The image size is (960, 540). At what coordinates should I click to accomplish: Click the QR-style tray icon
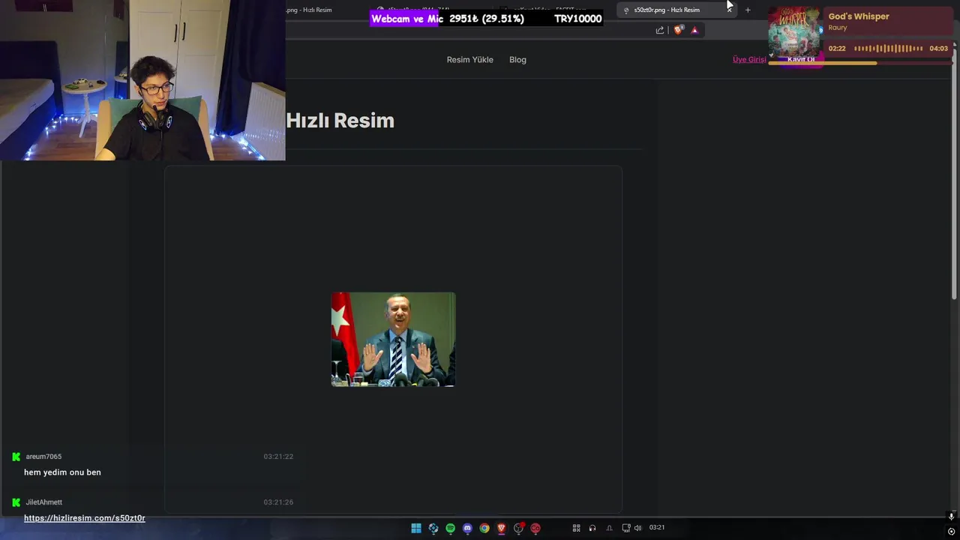point(577,528)
